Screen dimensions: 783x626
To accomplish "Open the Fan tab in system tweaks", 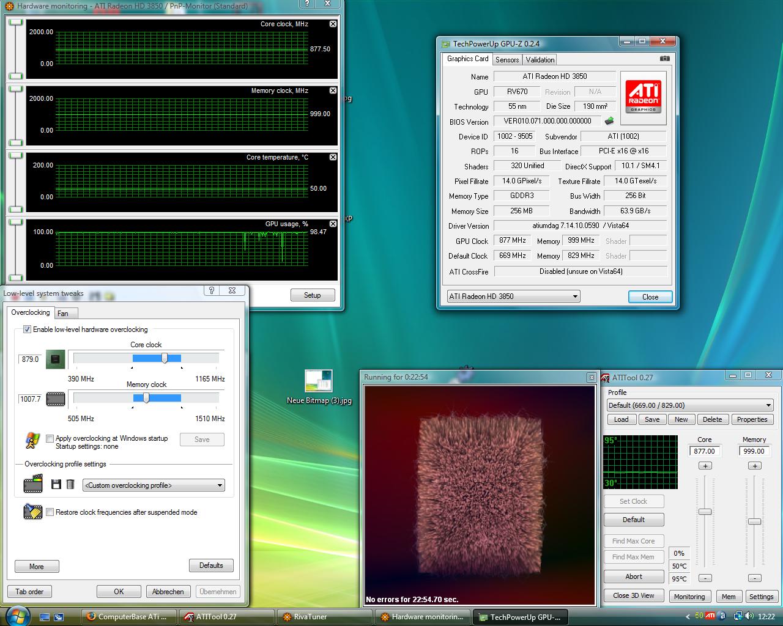I will (63, 313).
